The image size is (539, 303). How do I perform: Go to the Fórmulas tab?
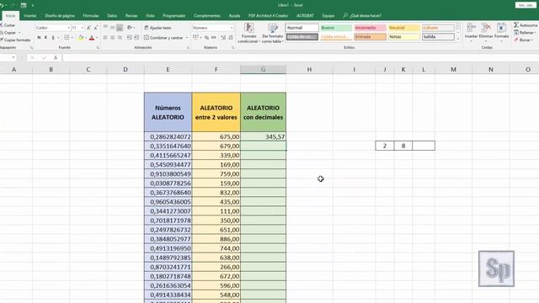(91, 16)
